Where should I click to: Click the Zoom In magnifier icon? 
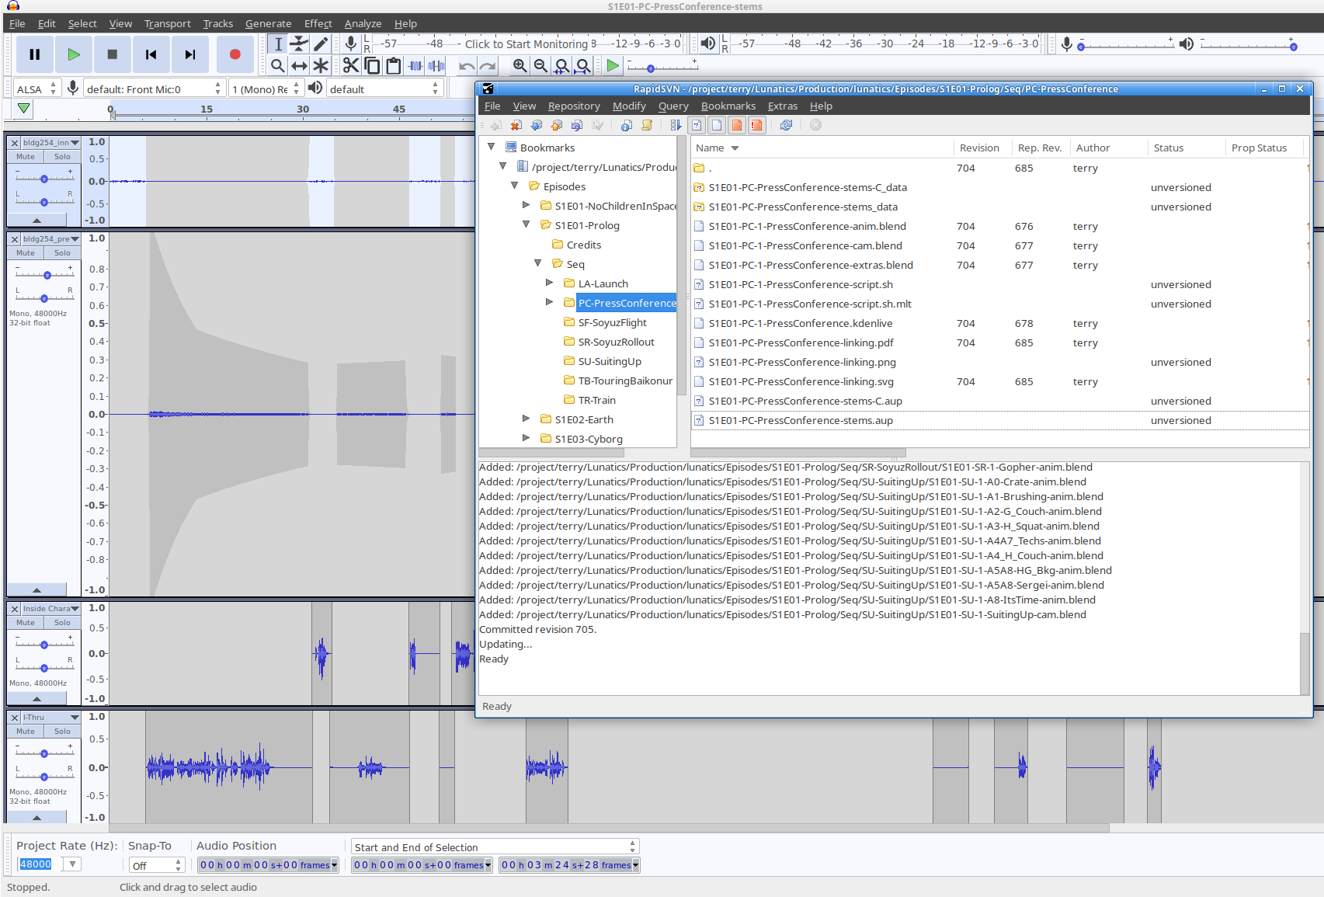pos(520,66)
